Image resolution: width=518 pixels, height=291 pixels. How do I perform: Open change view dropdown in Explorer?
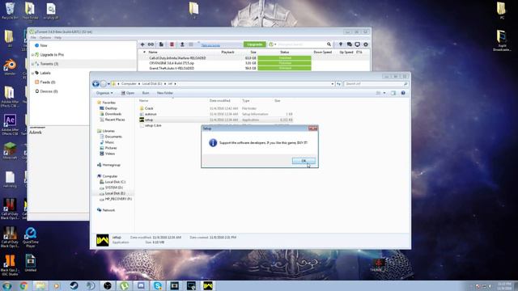(384, 93)
